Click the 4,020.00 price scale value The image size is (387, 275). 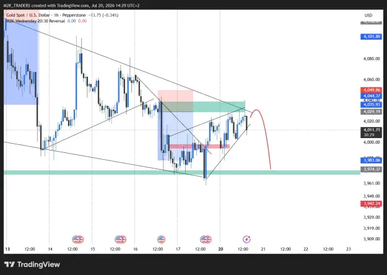click(x=372, y=121)
